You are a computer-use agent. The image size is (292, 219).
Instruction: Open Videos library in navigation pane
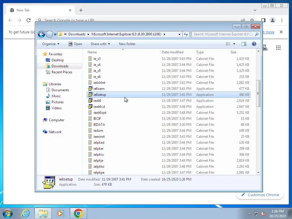[56, 108]
